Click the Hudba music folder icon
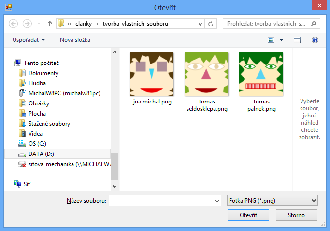 click(x=22, y=83)
